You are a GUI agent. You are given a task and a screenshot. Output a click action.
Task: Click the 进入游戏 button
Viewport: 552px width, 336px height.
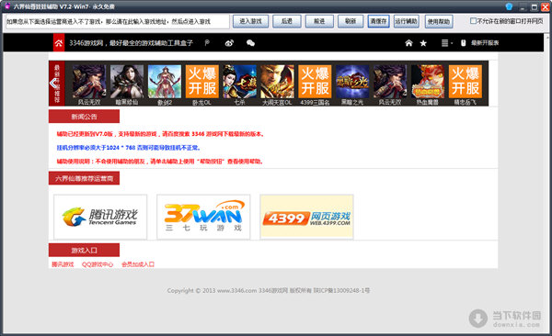click(x=250, y=21)
